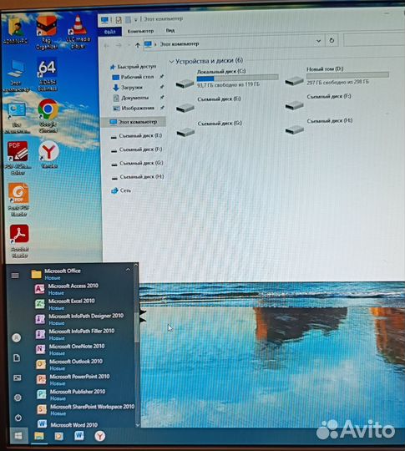This screenshot has height=451, width=405.
Task: Go back in Explorer navigation
Action: 107,45
